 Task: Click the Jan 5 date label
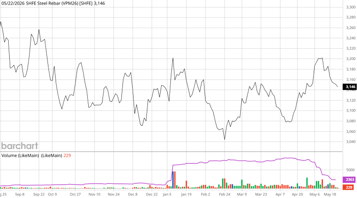click(x=167, y=194)
